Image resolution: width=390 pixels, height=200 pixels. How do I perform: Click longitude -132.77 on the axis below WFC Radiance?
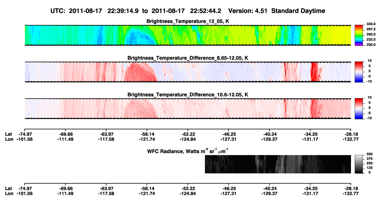(351, 193)
